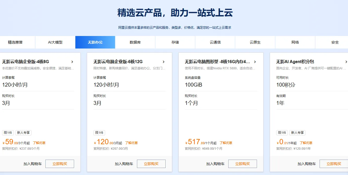Image resolution: width=348 pixels, height=175 pixels.
Task: Click the 100积分 value
Action: (286, 85)
